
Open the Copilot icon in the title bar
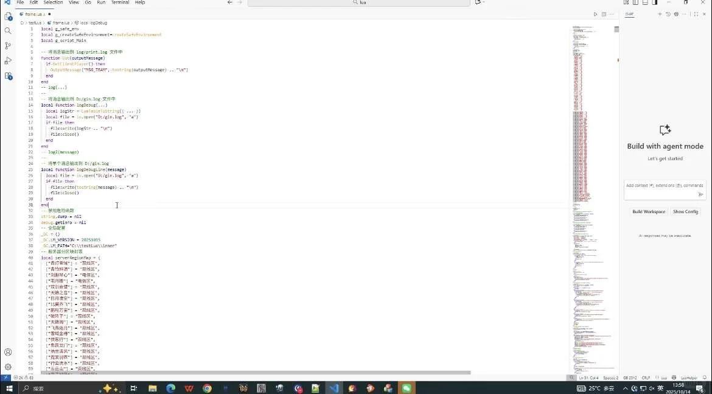477,2
